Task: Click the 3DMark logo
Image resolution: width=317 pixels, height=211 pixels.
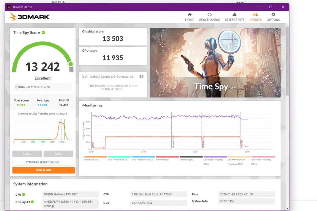Action: click(x=29, y=16)
